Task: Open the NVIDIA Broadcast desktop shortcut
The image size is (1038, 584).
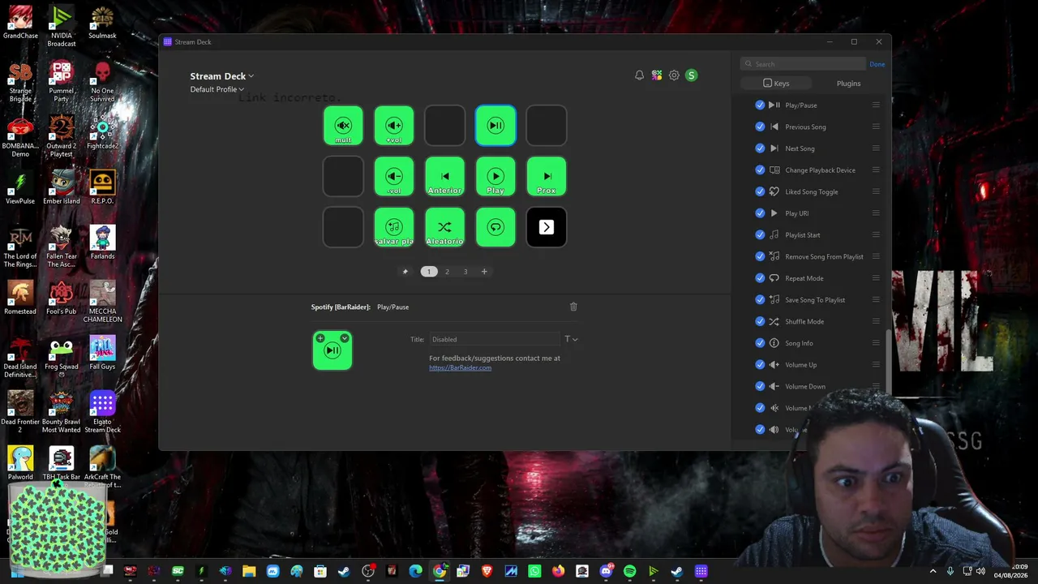Action: (x=61, y=27)
